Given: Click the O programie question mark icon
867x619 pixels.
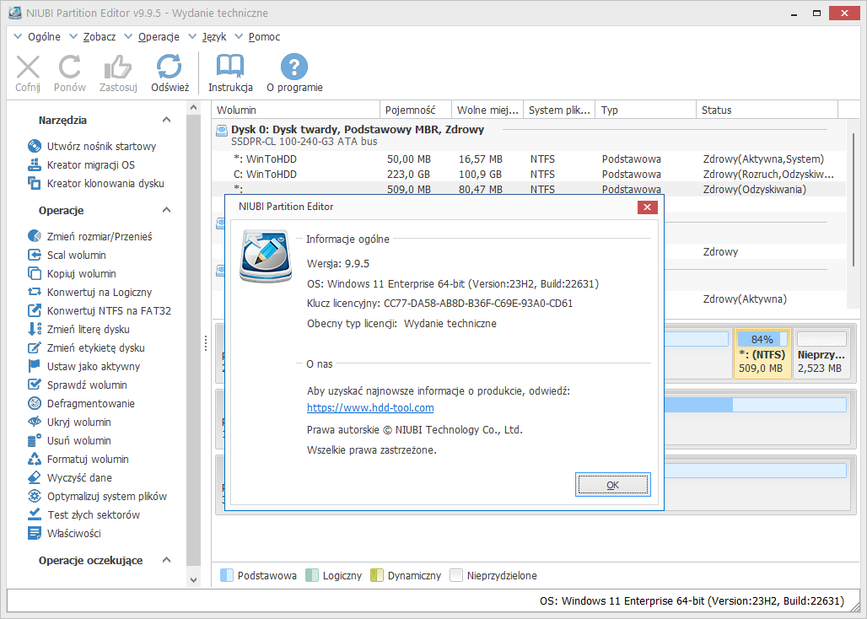Looking at the screenshot, I should pos(294,67).
